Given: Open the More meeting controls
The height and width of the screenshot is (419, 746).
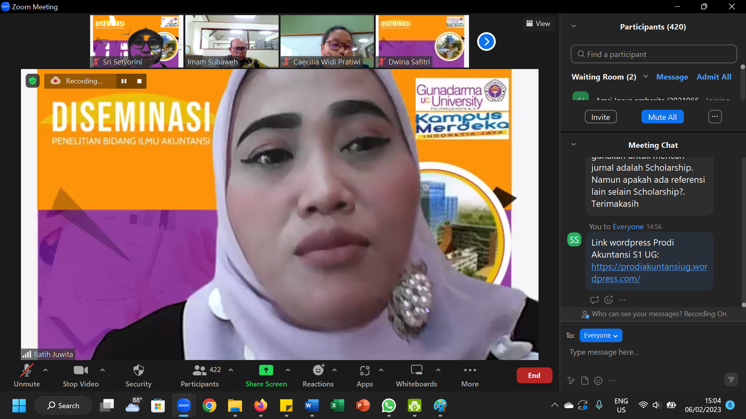Looking at the screenshot, I should [470, 375].
